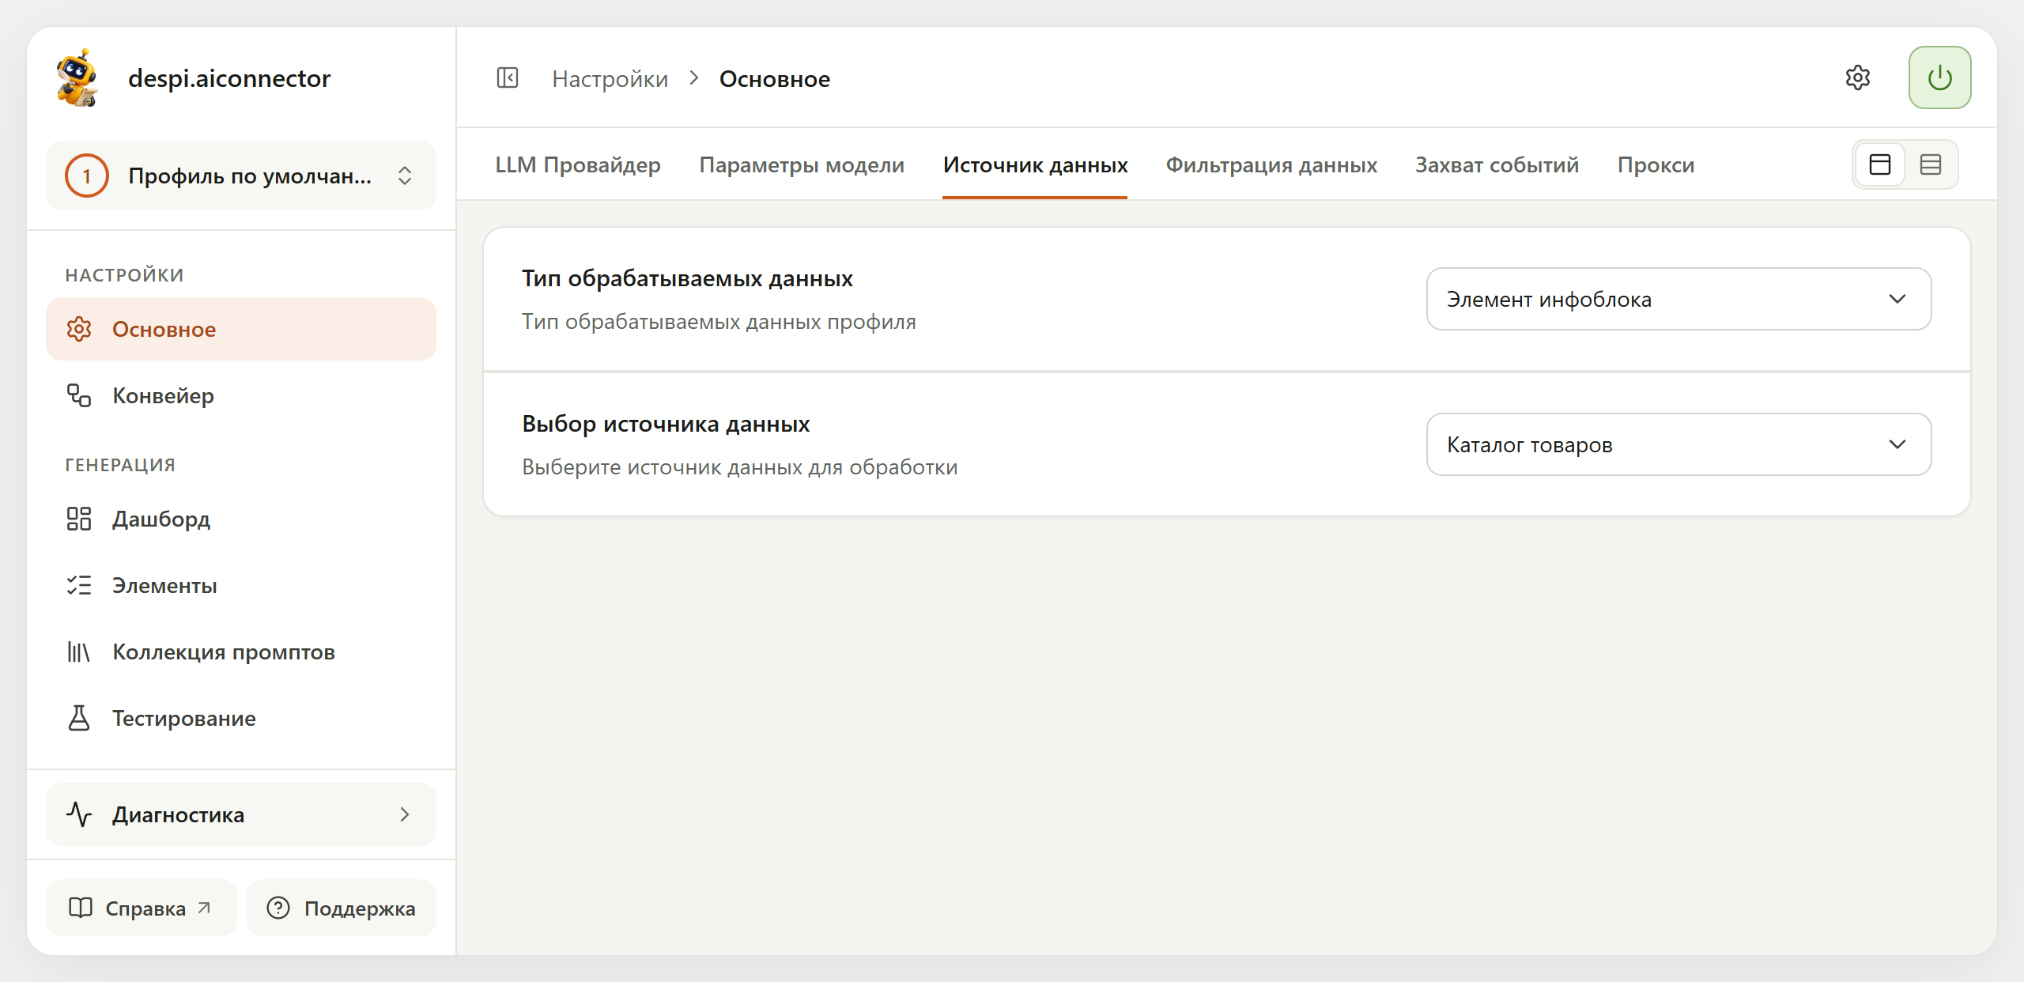The image size is (2024, 982).
Task: Click the up-down arrows on profile selector
Action: pos(405,176)
